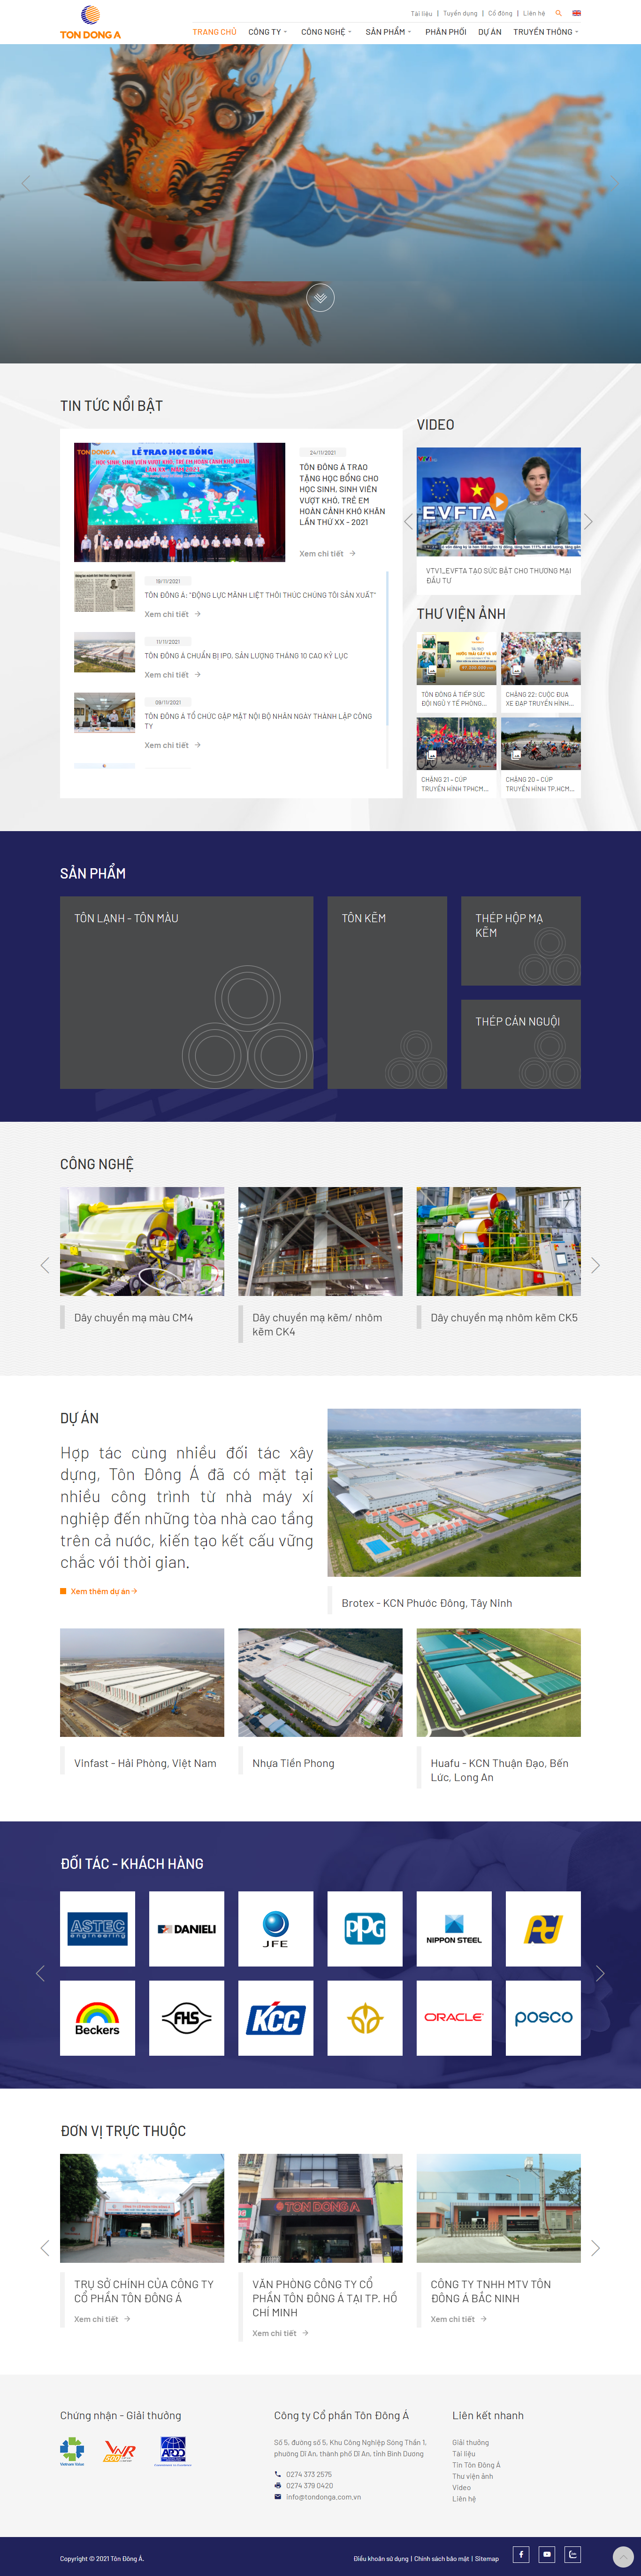Click the scroll-down chevron circle on the banner
This screenshot has width=641, height=2576.
(x=320, y=298)
